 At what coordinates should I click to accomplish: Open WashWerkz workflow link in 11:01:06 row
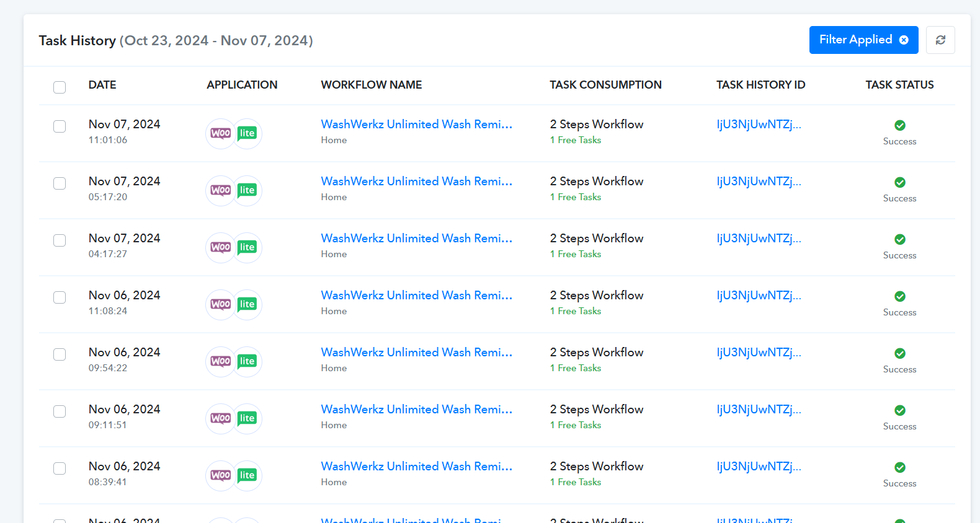pyautogui.click(x=417, y=124)
